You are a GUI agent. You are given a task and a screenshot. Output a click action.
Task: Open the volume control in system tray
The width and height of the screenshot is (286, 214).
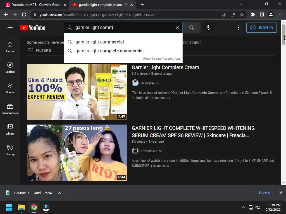click(258, 207)
